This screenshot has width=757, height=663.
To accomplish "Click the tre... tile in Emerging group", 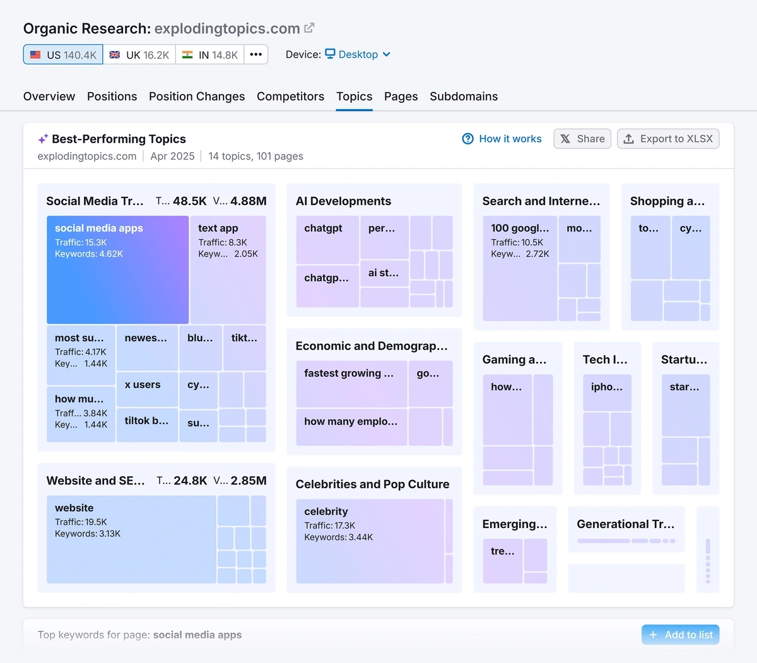I will pyautogui.click(x=502, y=560).
